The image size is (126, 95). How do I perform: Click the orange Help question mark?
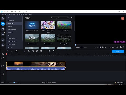click(x=123, y=18)
